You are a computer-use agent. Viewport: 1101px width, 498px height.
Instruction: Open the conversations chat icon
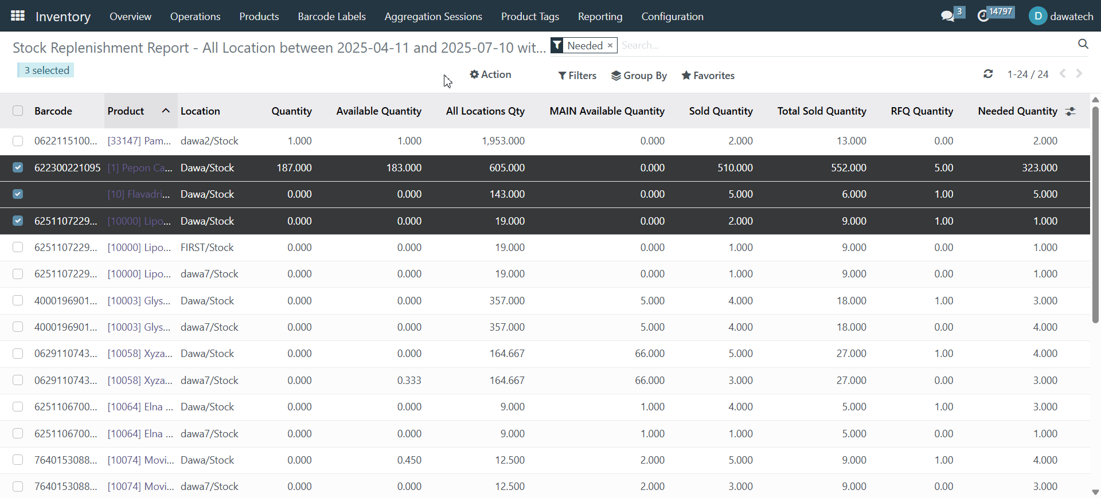click(948, 16)
